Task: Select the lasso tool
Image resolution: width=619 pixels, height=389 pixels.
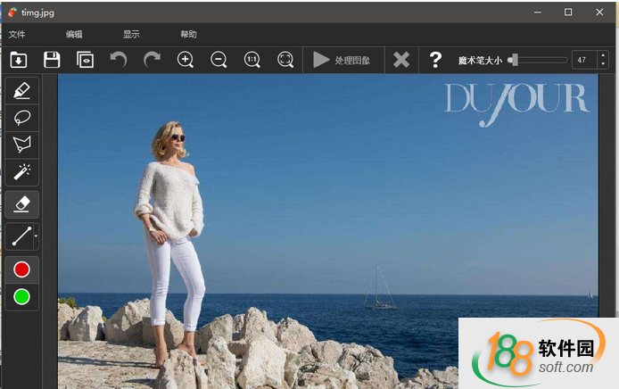Action: pyautogui.click(x=22, y=117)
